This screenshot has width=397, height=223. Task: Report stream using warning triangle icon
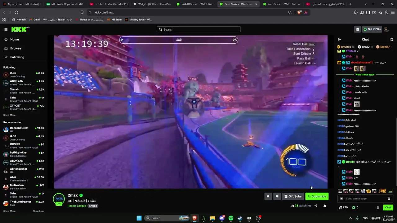[x=325, y=206]
